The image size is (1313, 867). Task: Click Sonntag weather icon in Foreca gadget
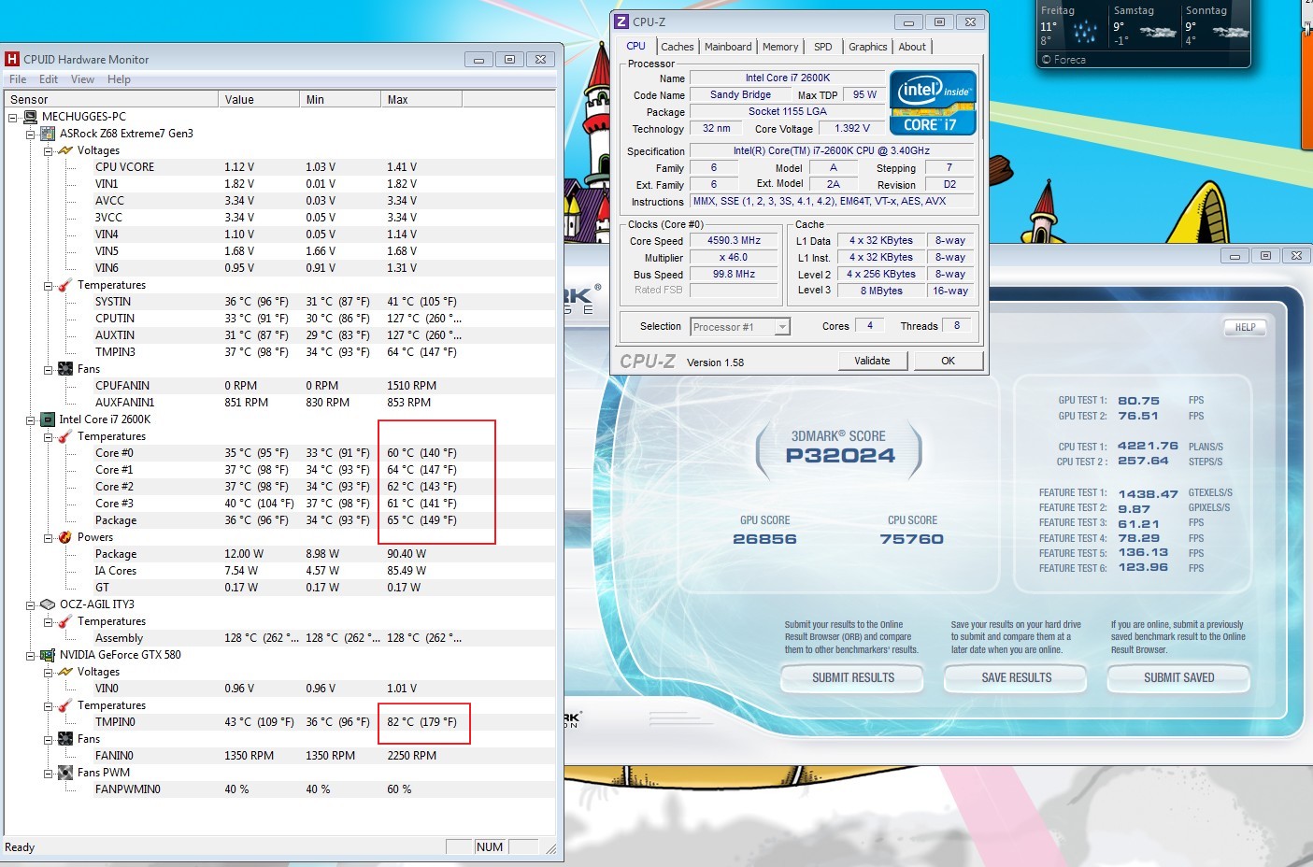point(1230,32)
